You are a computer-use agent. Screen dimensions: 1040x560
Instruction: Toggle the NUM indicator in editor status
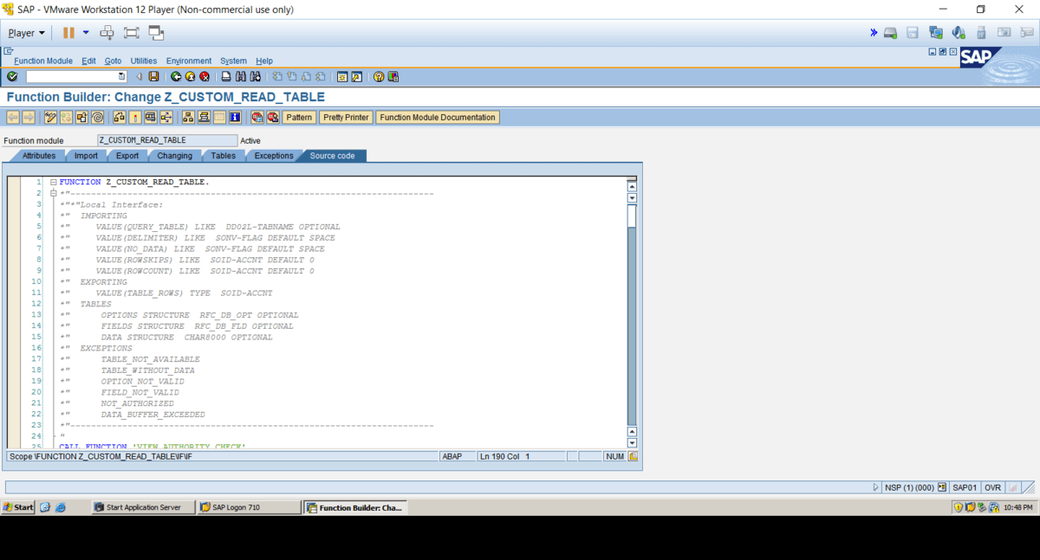pos(614,456)
